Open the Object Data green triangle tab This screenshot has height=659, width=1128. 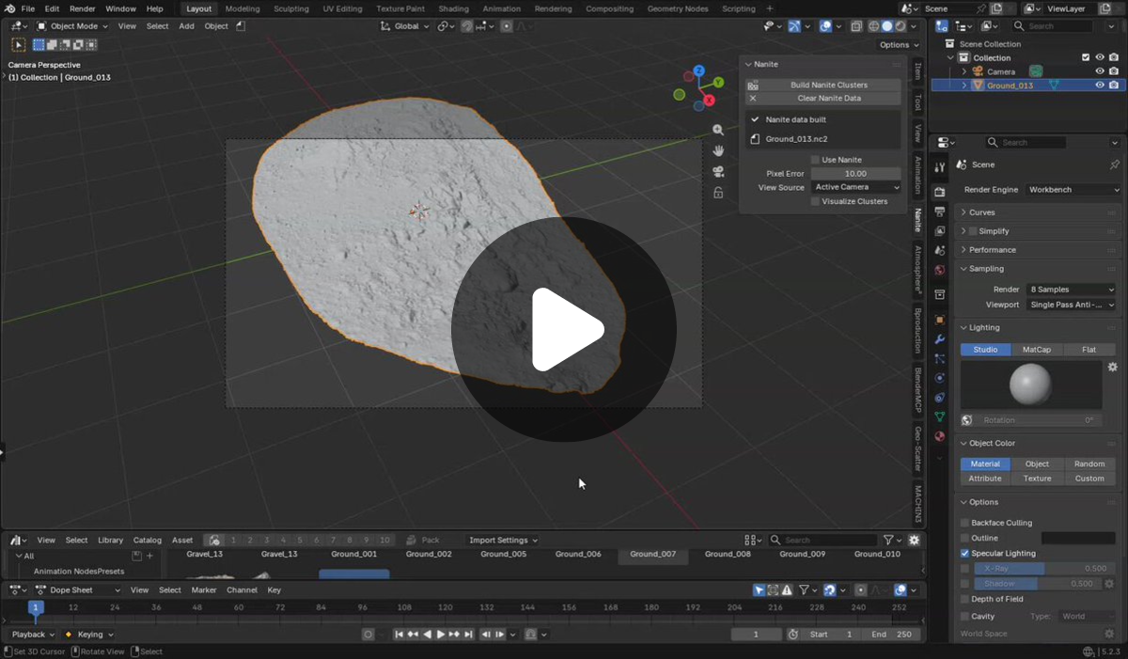pos(939,416)
